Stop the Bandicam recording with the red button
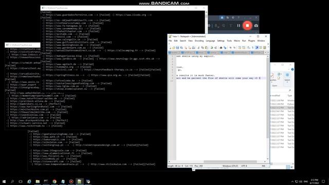Screen dimensions: 329x185 point(247,26)
